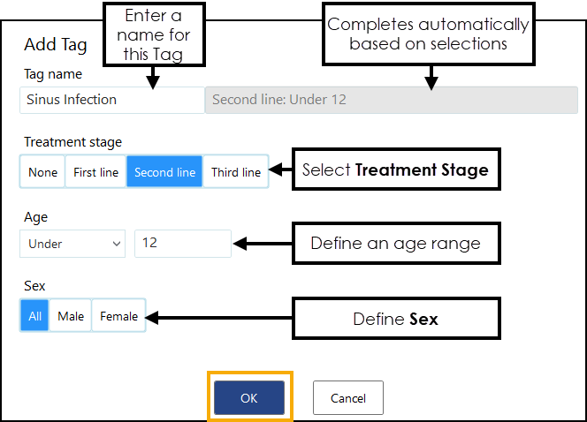This screenshot has width=587, height=422.
Task: Set Sex to All
Action: [x=35, y=316]
